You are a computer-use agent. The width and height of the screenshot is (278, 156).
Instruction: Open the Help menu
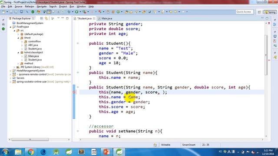coord(91,6)
